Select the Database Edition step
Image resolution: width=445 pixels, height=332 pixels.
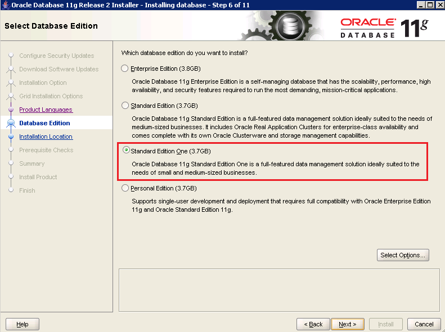point(44,123)
